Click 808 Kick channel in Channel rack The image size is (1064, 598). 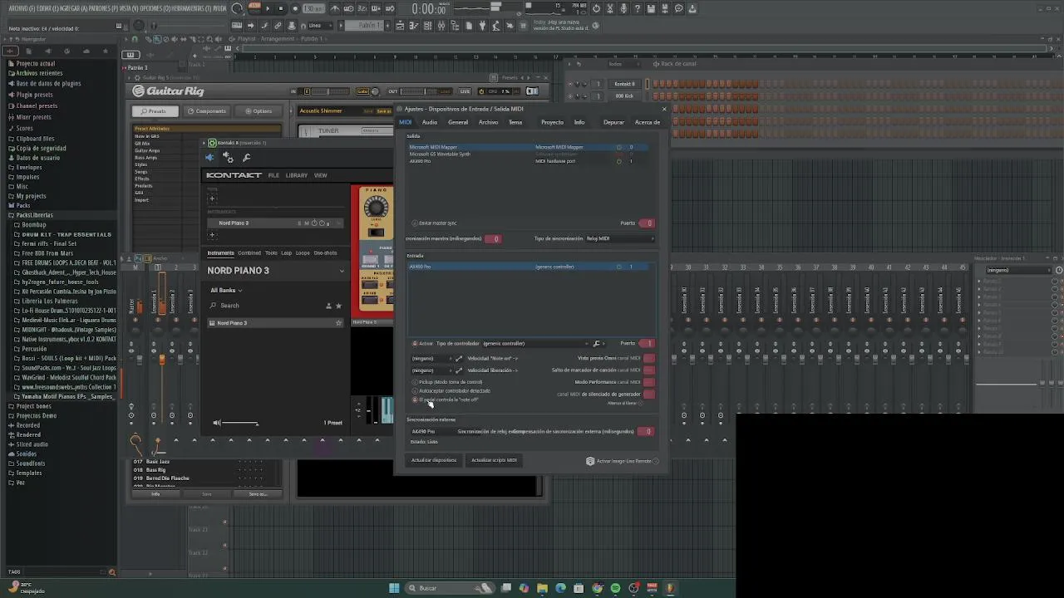click(624, 96)
